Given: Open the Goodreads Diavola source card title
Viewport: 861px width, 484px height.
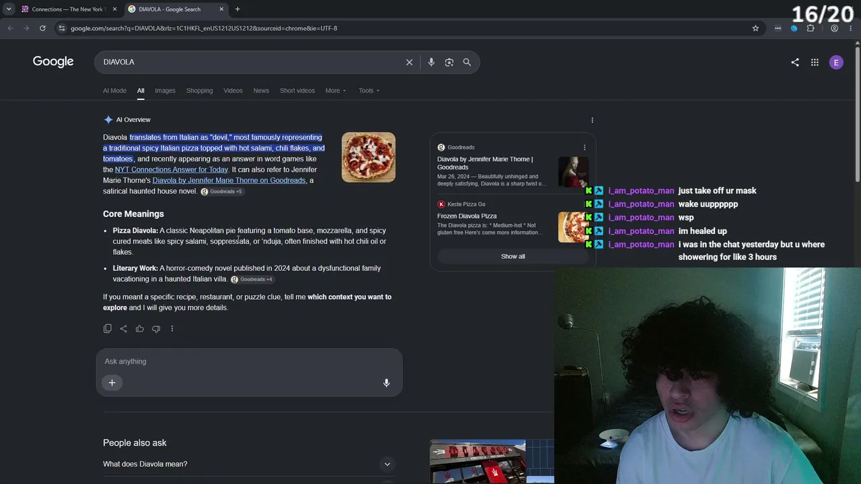Looking at the screenshot, I should click(485, 163).
